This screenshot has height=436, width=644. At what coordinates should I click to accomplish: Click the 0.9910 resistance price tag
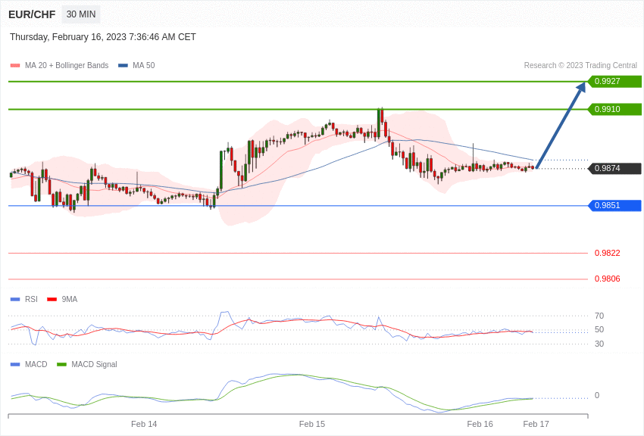pos(614,109)
